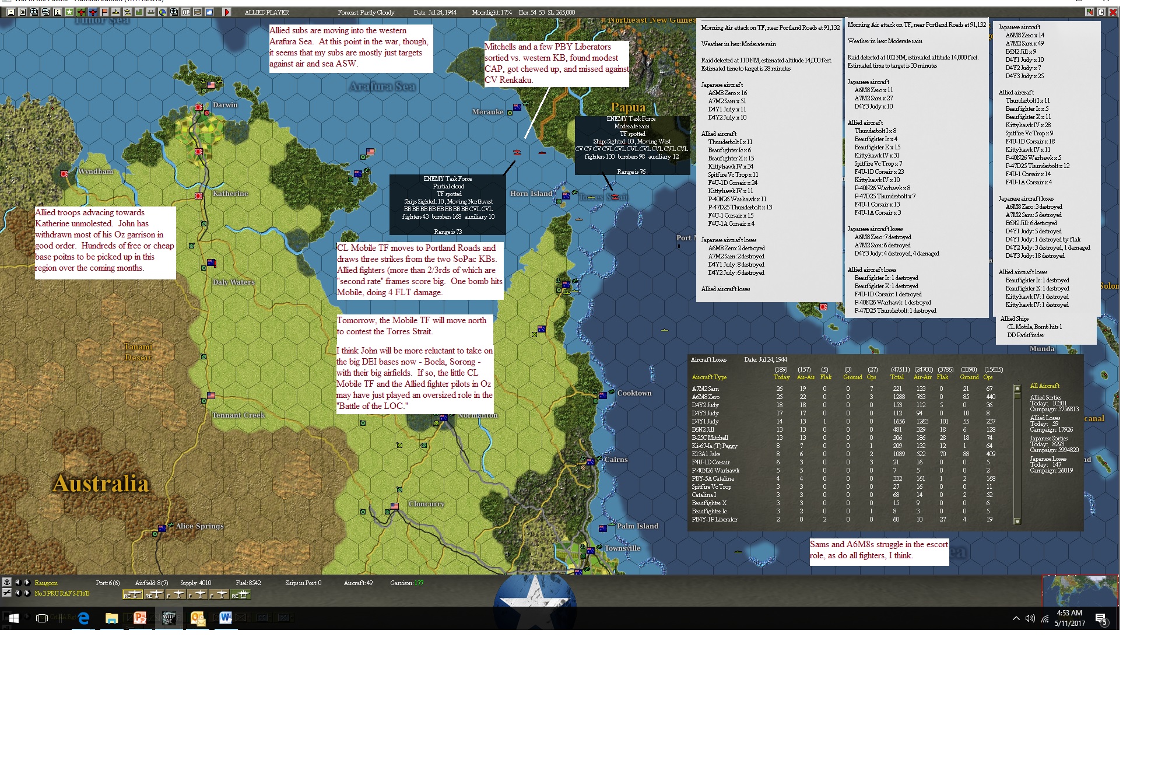Image resolution: width=1158 pixels, height=770 pixels.
Task: Select the first RE air unit tile
Action: 132,594
